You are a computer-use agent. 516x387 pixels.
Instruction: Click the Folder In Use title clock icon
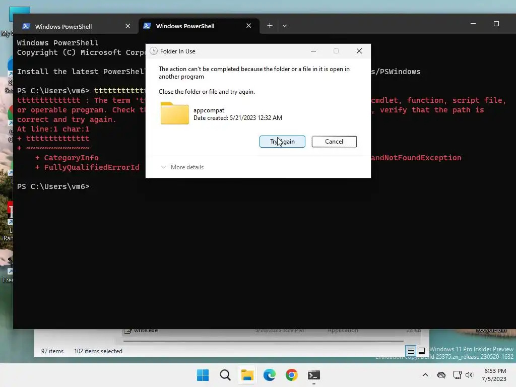[x=153, y=51]
